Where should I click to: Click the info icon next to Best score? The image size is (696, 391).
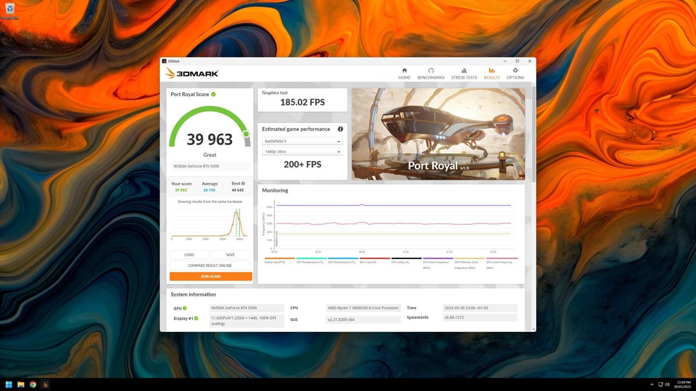pos(243,184)
